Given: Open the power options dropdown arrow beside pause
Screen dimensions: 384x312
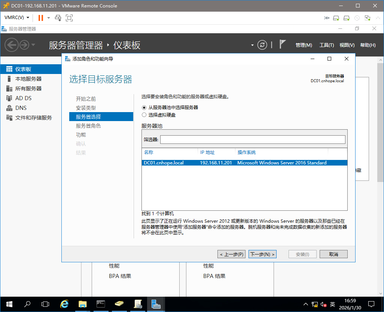Looking at the screenshot, I should [x=49, y=18].
